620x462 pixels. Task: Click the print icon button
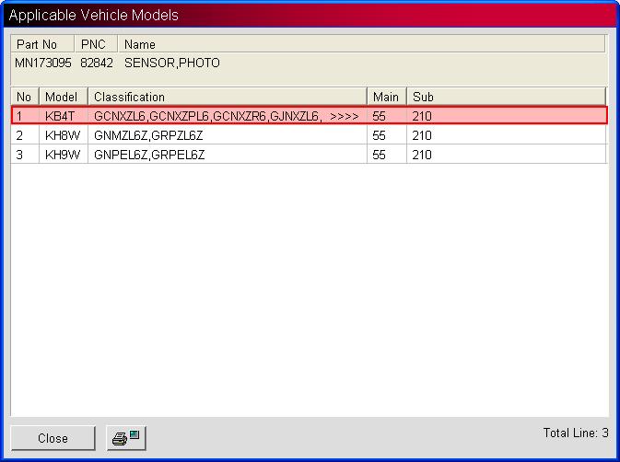pyautogui.click(x=126, y=438)
